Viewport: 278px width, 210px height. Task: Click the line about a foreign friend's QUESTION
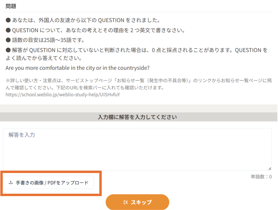(83, 20)
